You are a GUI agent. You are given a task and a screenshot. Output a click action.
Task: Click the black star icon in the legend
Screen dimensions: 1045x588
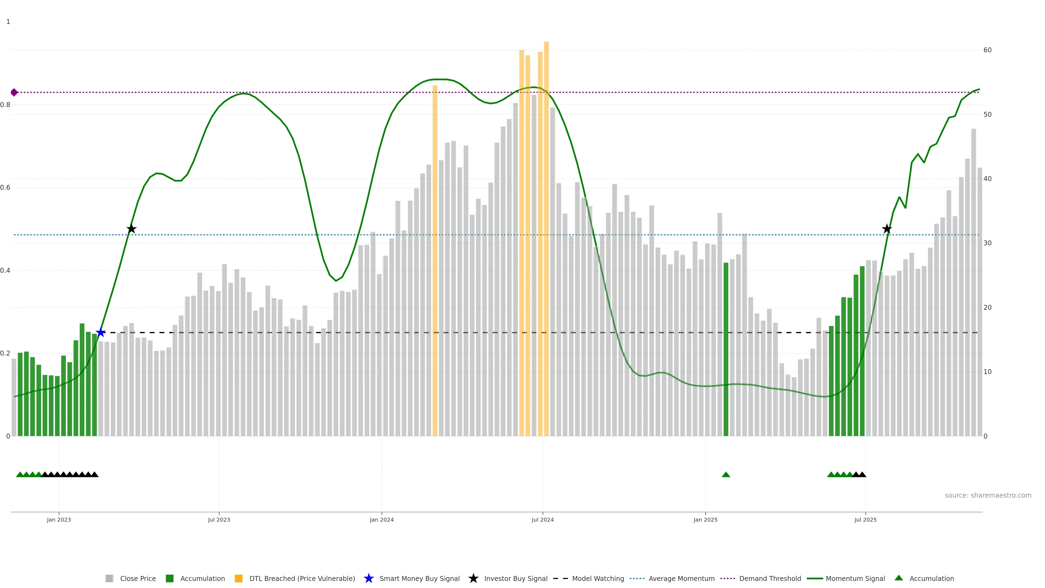point(473,578)
